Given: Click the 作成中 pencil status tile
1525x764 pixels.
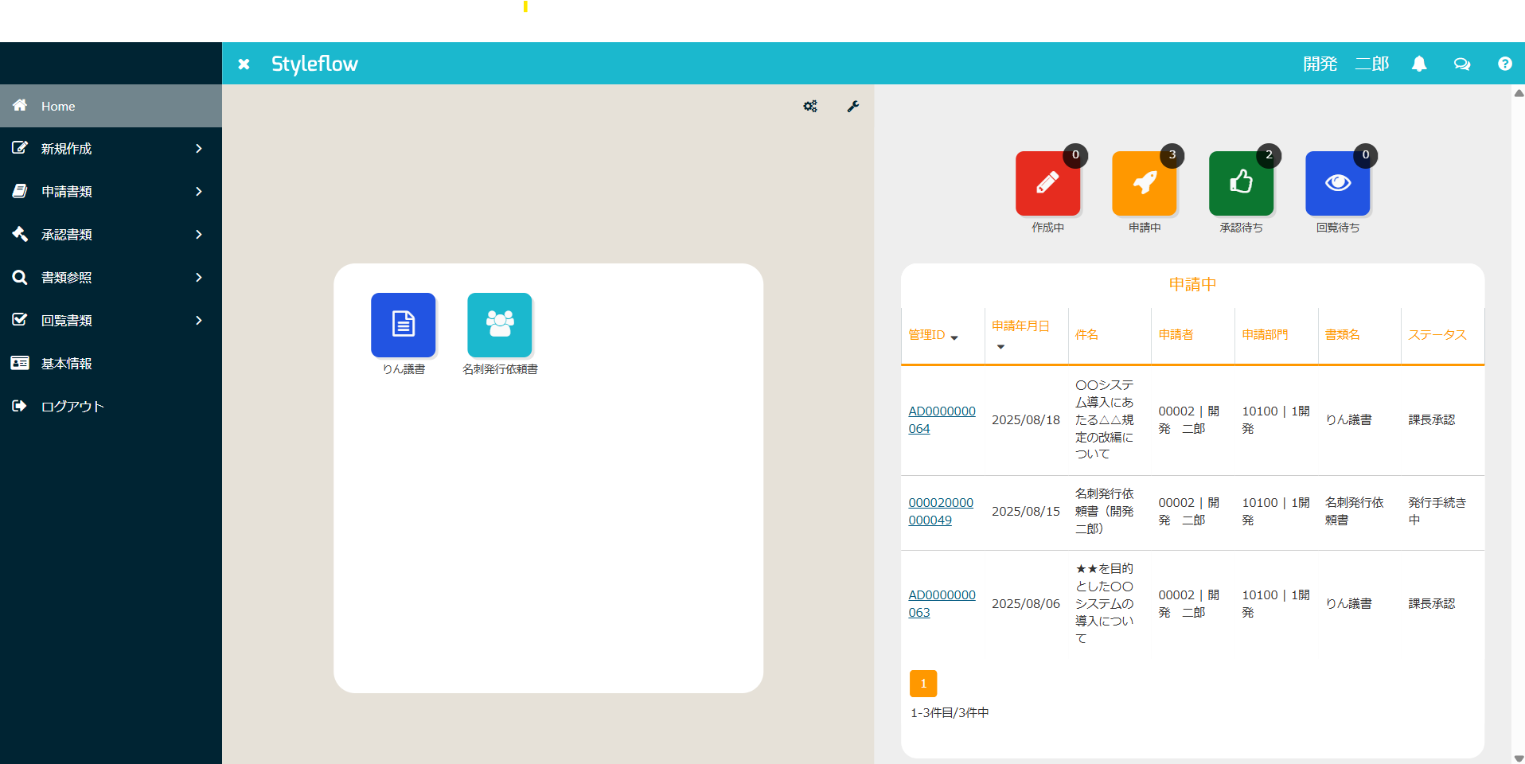Looking at the screenshot, I should click(x=1047, y=184).
